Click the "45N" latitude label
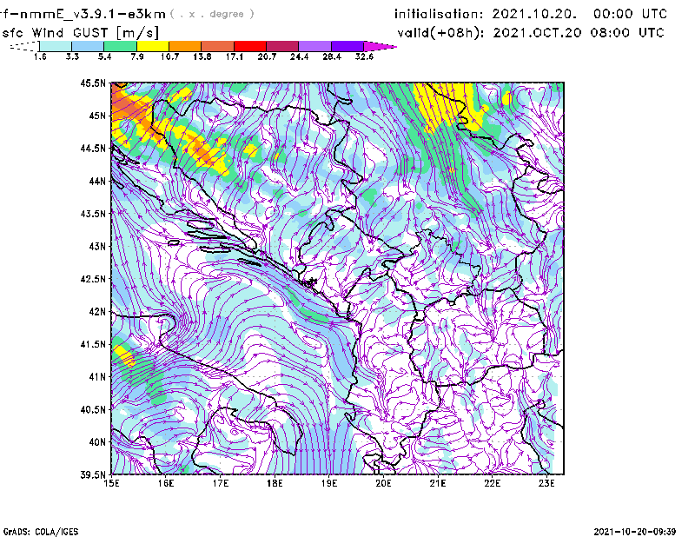695x537 pixels. 97,116
